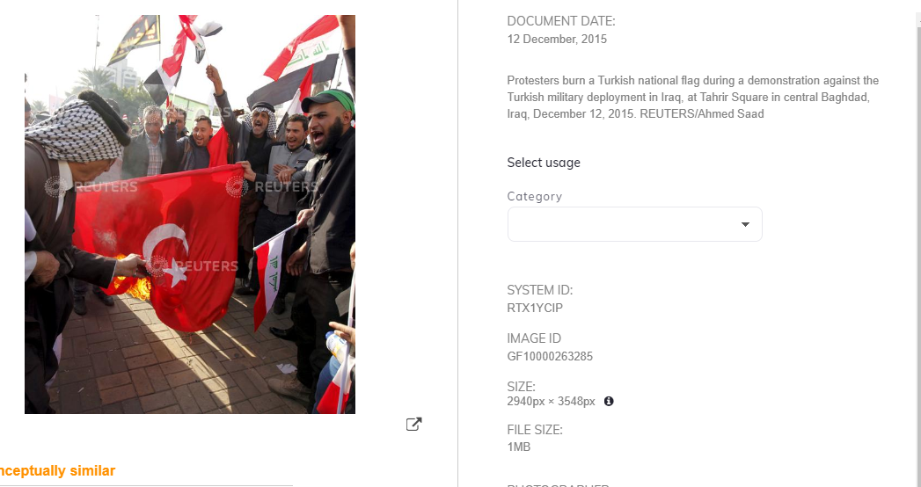The image size is (921, 487).
Task: Click the REUTERS/Ahmed Saad credit text
Action: point(702,113)
